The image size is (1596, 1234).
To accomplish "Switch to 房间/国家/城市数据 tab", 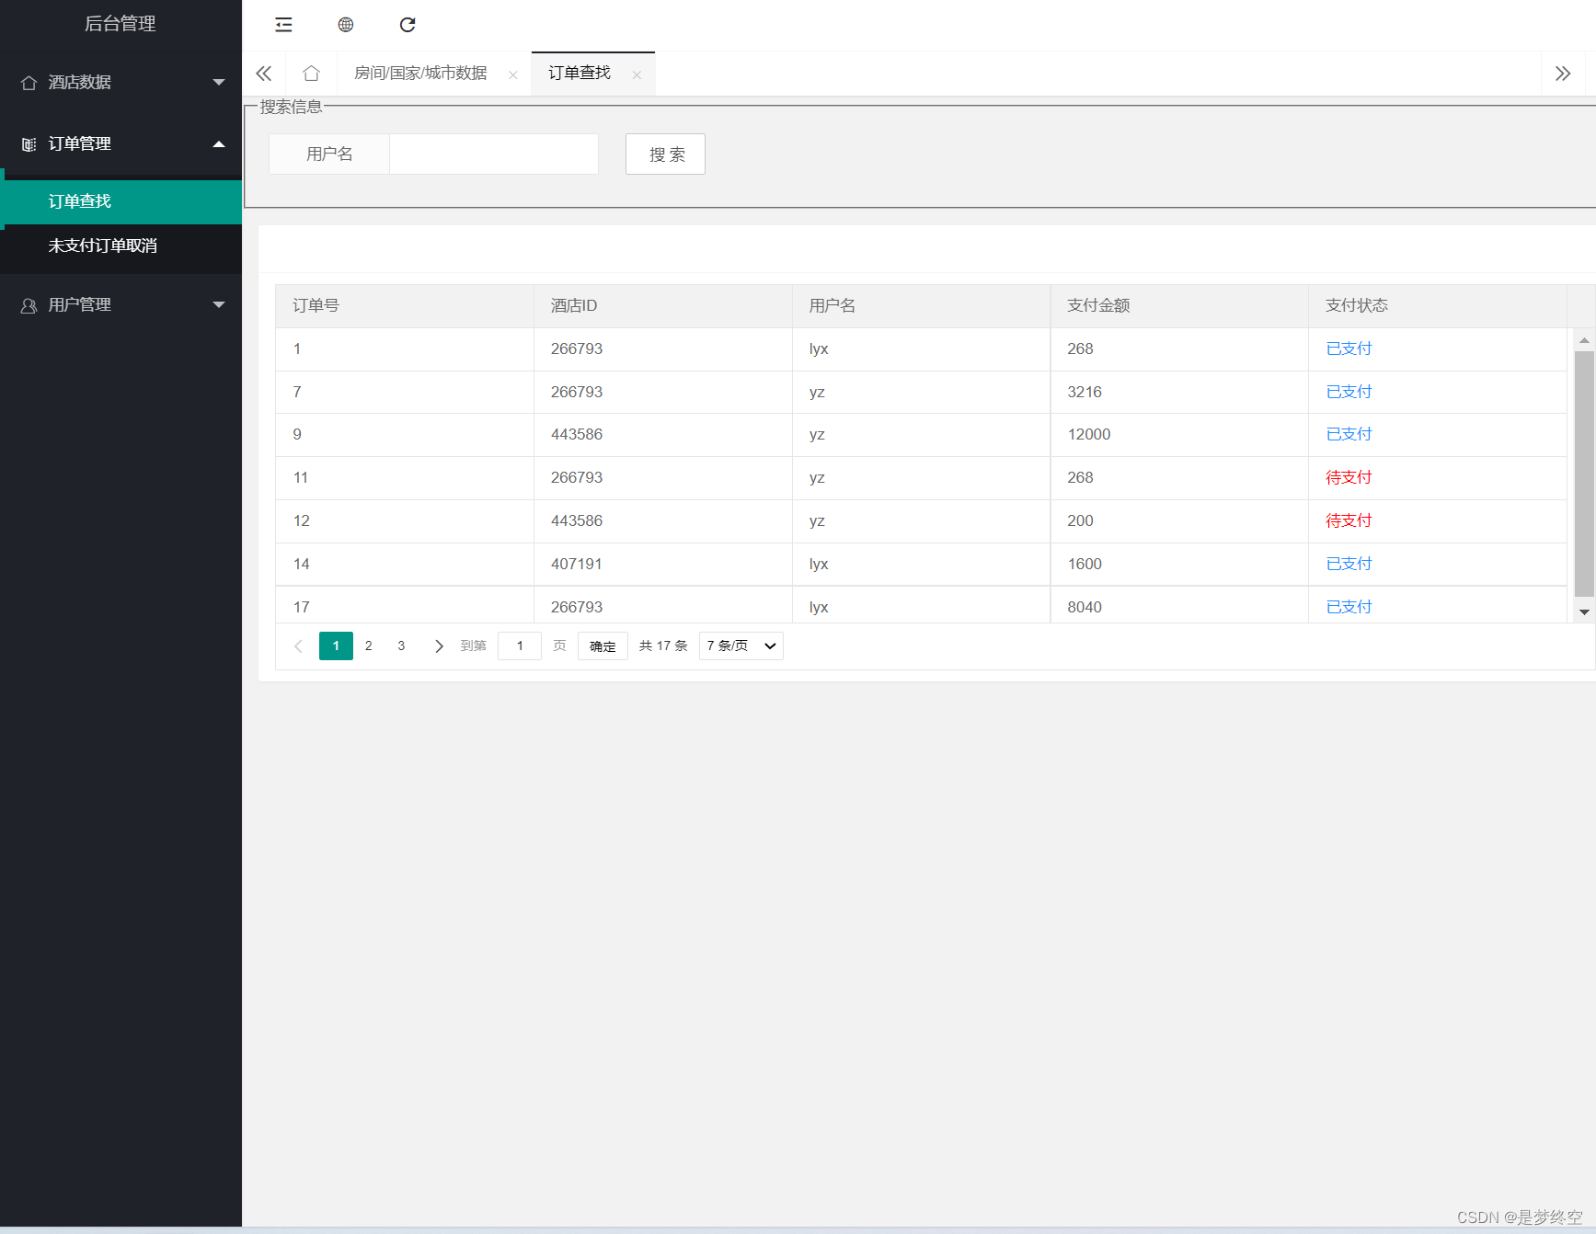I will (x=420, y=74).
